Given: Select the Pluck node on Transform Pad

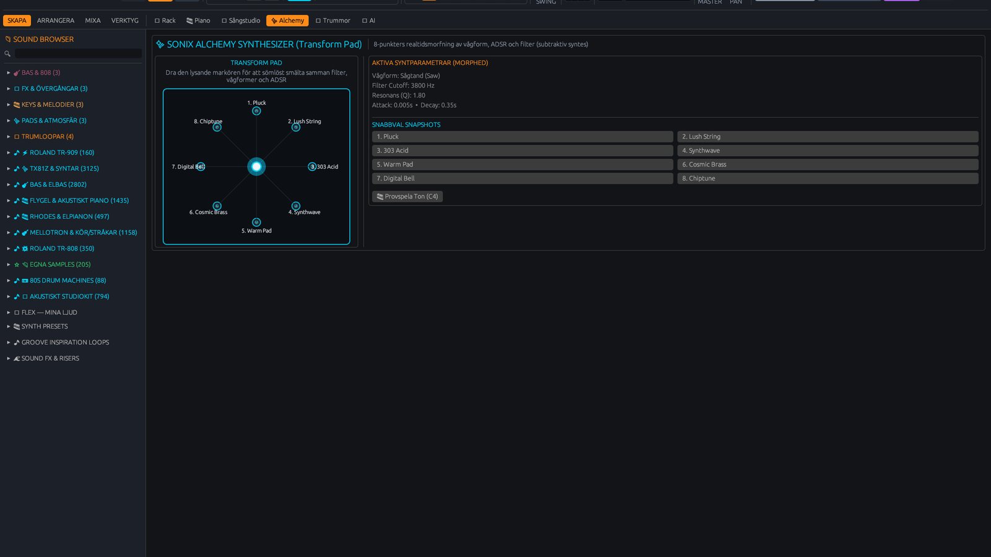Looking at the screenshot, I should pos(256,111).
